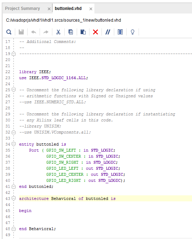Collapse the fold marker at line 19
The image size is (192, 239).
(14, 54)
